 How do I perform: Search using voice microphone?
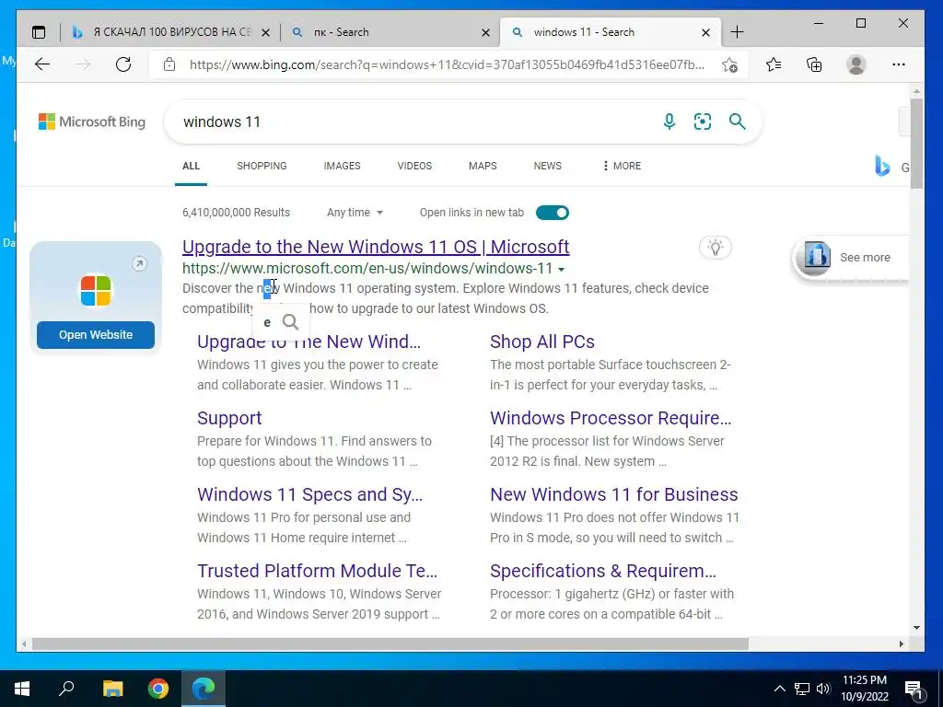(669, 122)
